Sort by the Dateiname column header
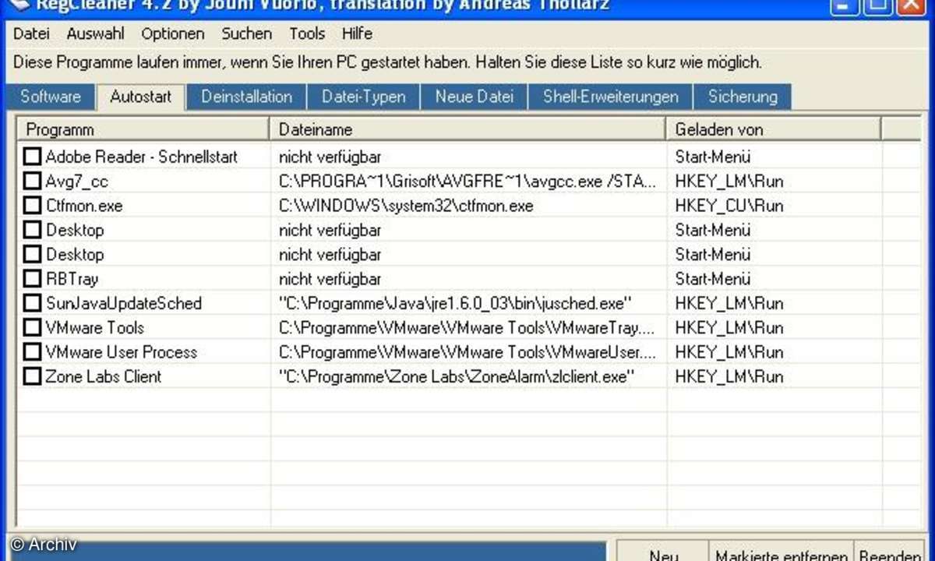Viewport: 935px width, 561px height. pyautogui.click(x=468, y=129)
